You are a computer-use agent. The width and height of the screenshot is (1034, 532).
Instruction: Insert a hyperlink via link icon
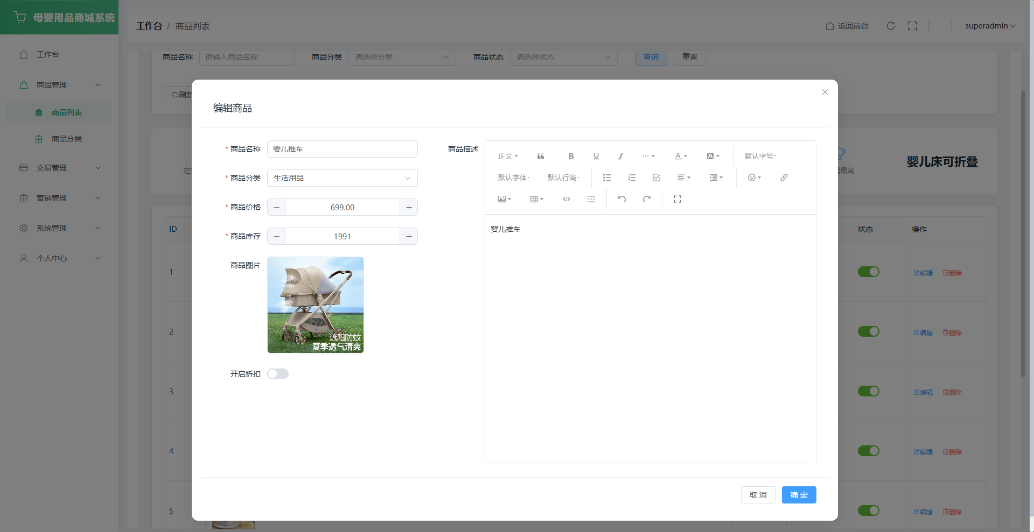pyautogui.click(x=784, y=178)
